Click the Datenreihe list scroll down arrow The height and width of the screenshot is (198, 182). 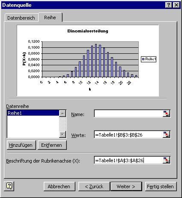(x=63, y=134)
